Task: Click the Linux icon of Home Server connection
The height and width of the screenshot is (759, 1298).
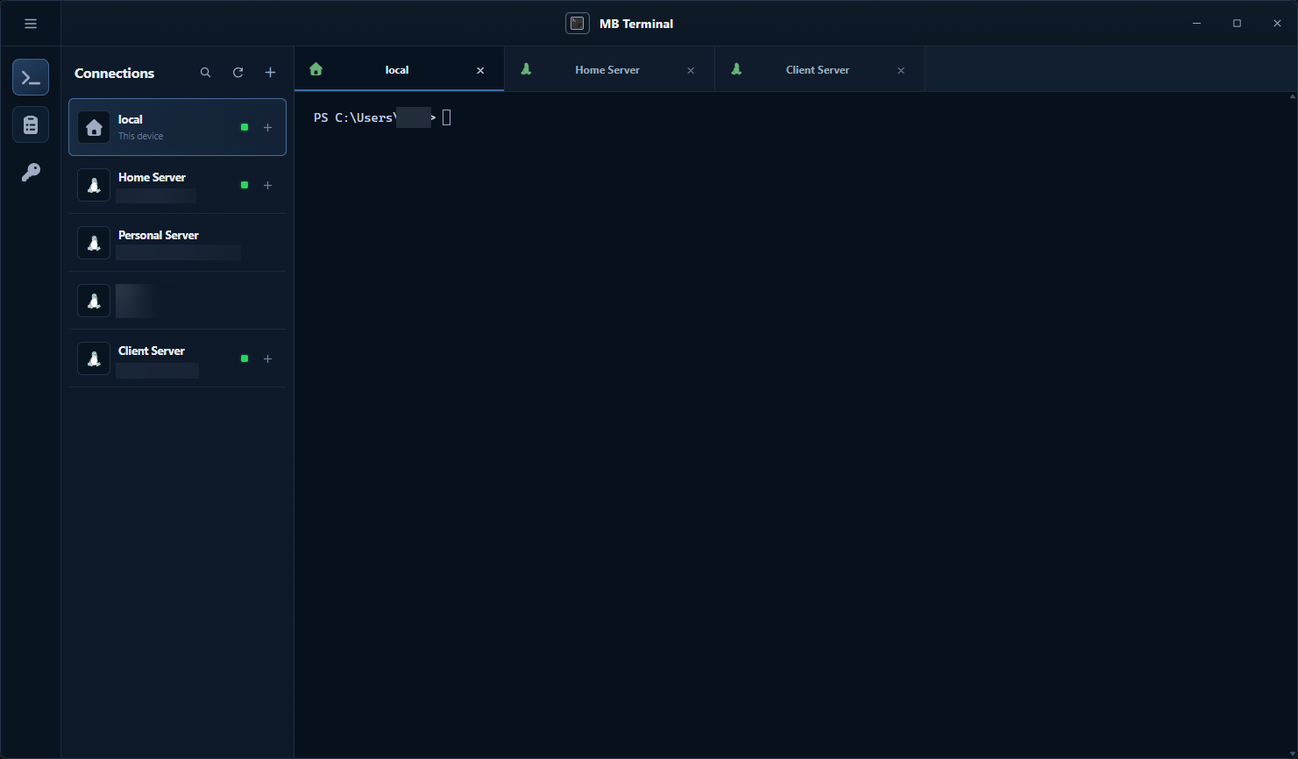Action: click(94, 185)
